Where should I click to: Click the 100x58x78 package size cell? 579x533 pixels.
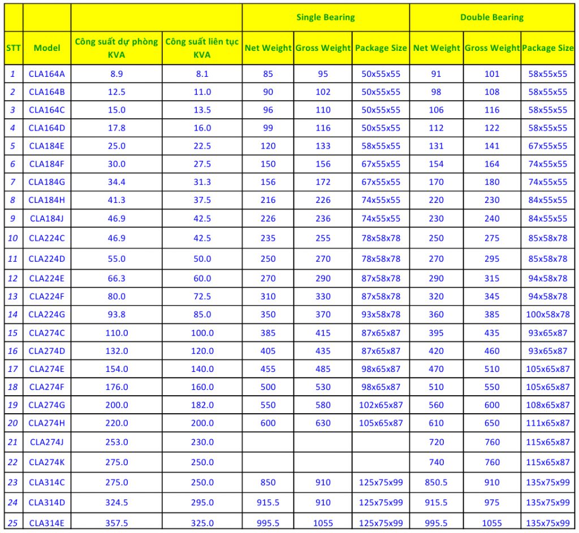click(x=547, y=314)
